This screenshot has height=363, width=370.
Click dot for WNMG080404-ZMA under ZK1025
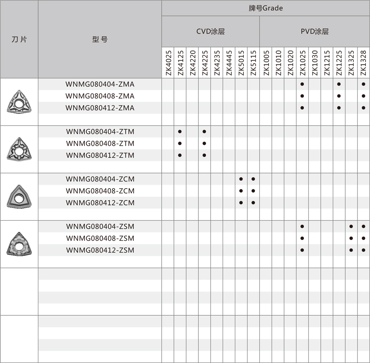click(x=302, y=84)
